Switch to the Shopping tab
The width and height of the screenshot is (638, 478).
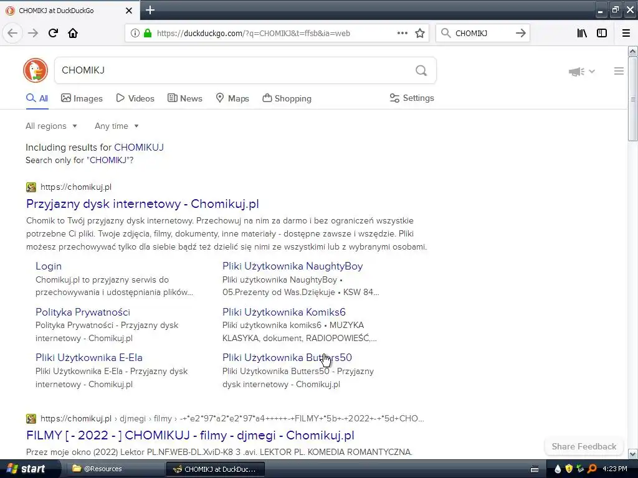(x=287, y=98)
